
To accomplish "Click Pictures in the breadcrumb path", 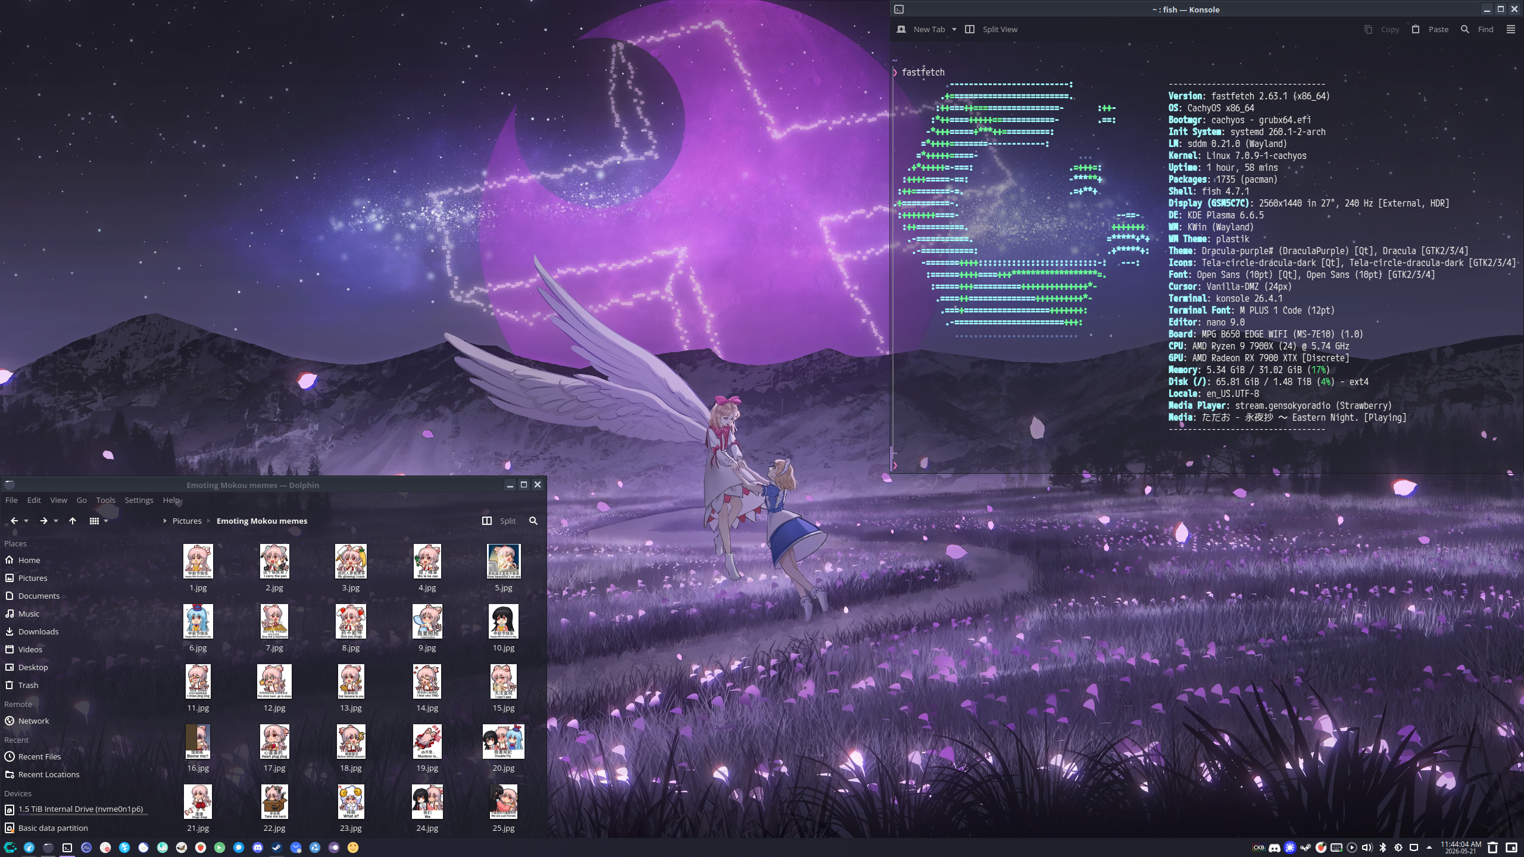I will (x=187, y=521).
